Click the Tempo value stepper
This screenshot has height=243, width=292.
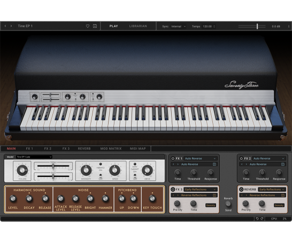[x=214, y=26]
